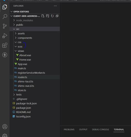This screenshot has width=131, height=137.
Task: Switch to the OUTPUT panel tab
Action: (x=83, y=130)
